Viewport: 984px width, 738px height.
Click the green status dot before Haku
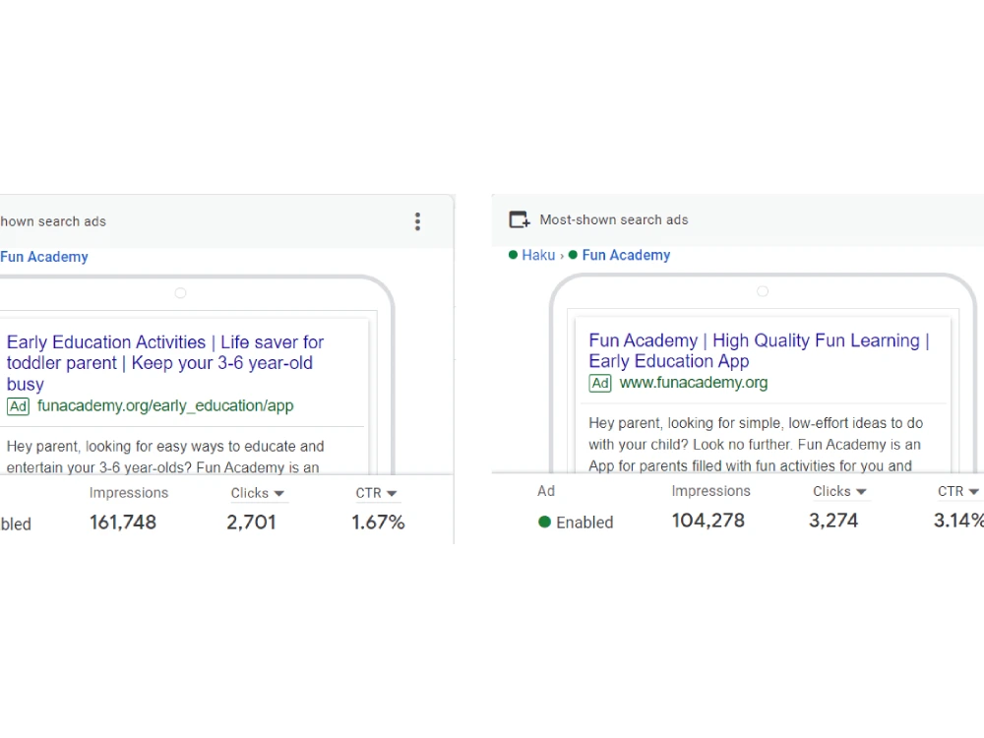tap(513, 255)
